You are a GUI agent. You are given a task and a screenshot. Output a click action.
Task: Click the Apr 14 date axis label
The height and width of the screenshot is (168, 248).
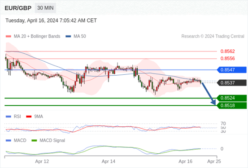(109, 161)
